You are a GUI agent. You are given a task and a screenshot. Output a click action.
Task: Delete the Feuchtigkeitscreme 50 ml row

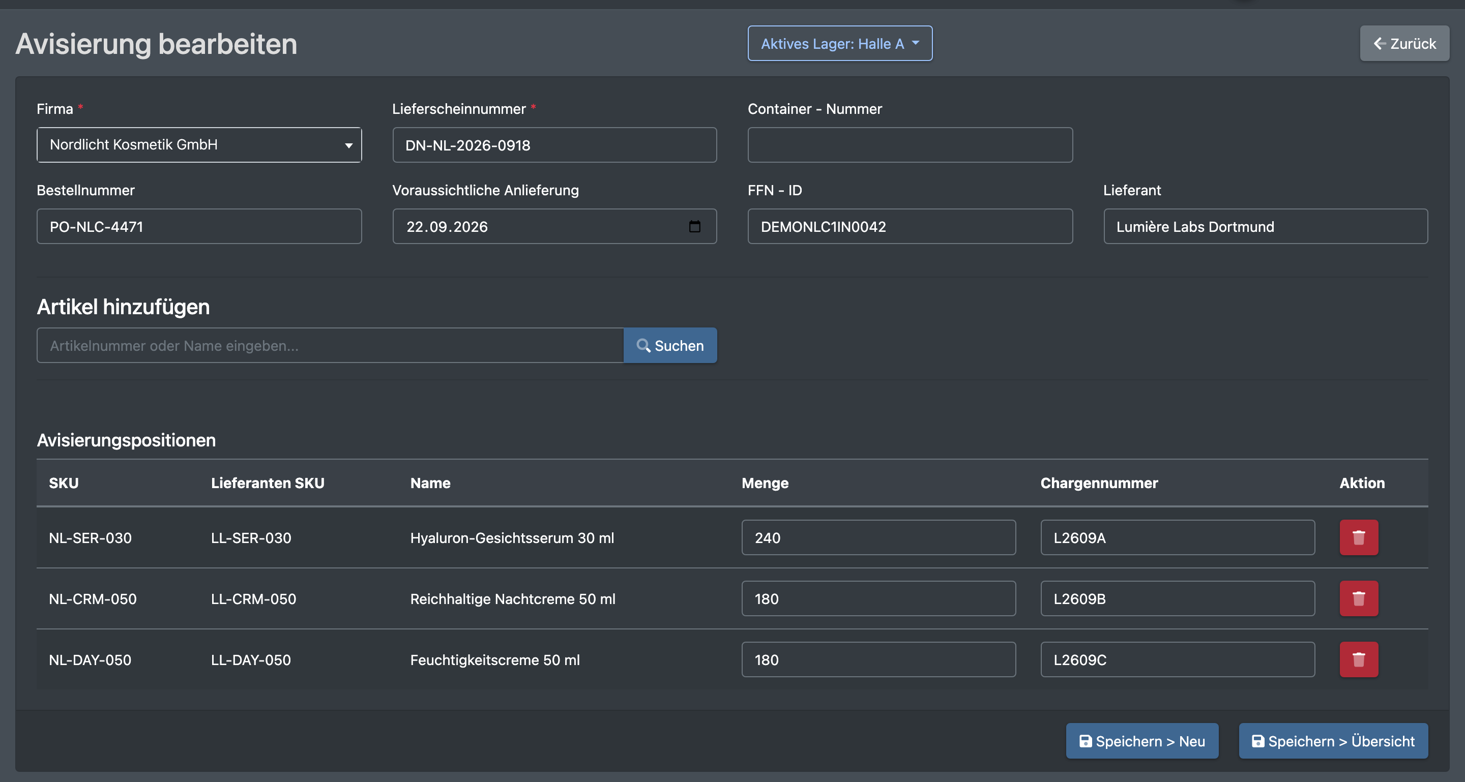pyautogui.click(x=1359, y=659)
